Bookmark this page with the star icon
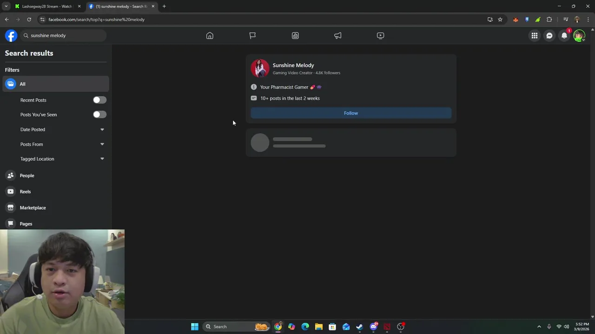Viewport: 595px width, 334px height. 500,19
